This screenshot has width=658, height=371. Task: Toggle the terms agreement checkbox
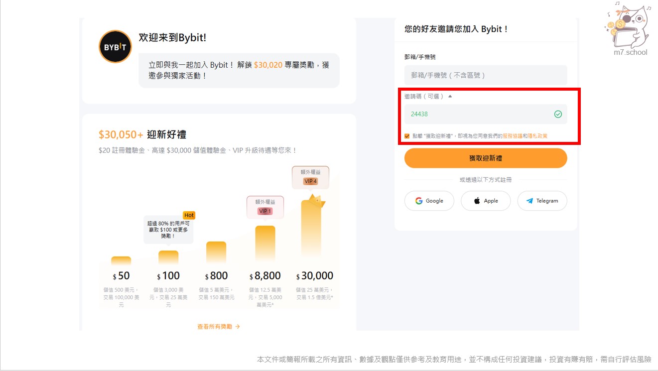[407, 136]
